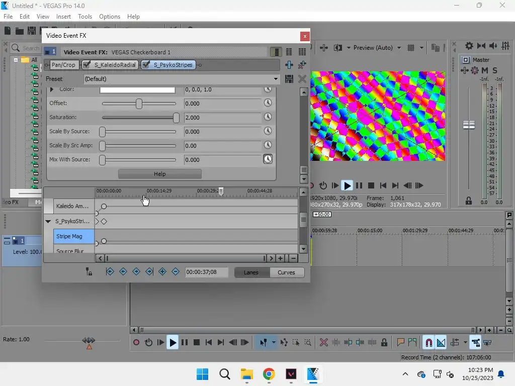Collapse the S_PsykoStripes keyframe lane

coord(48,222)
